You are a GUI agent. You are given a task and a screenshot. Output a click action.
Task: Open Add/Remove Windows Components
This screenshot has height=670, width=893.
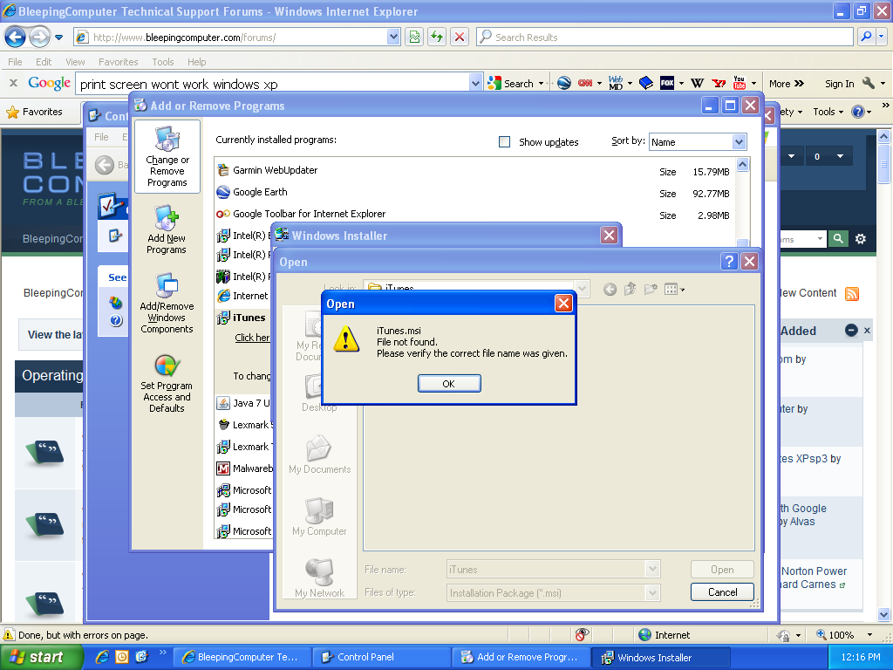pyautogui.click(x=167, y=303)
